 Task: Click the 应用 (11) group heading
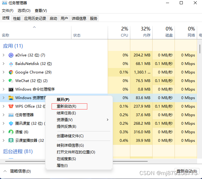pyautogui.click(x=13, y=46)
